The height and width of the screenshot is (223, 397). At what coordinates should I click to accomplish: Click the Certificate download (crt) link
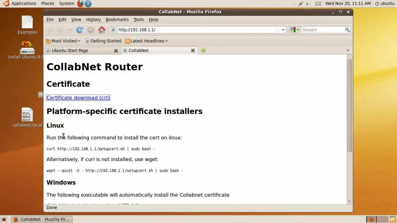(78, 98)
